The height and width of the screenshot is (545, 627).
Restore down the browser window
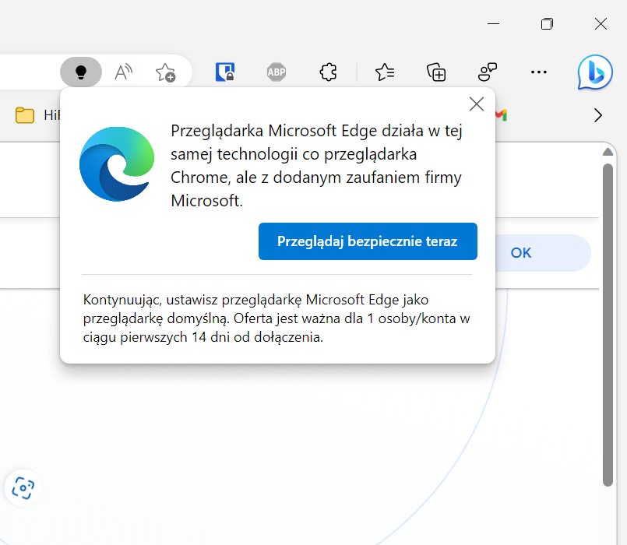tap(547, 24)
